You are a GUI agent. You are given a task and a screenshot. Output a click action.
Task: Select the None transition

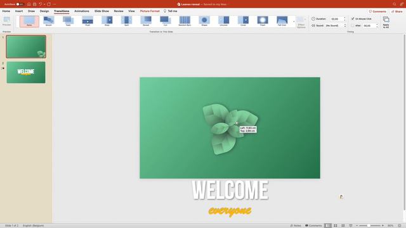(x=29, y=22)
